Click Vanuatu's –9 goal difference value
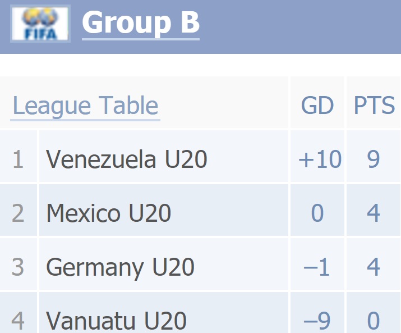This screenshot has width=401, height=333. (x=317, y=321)
